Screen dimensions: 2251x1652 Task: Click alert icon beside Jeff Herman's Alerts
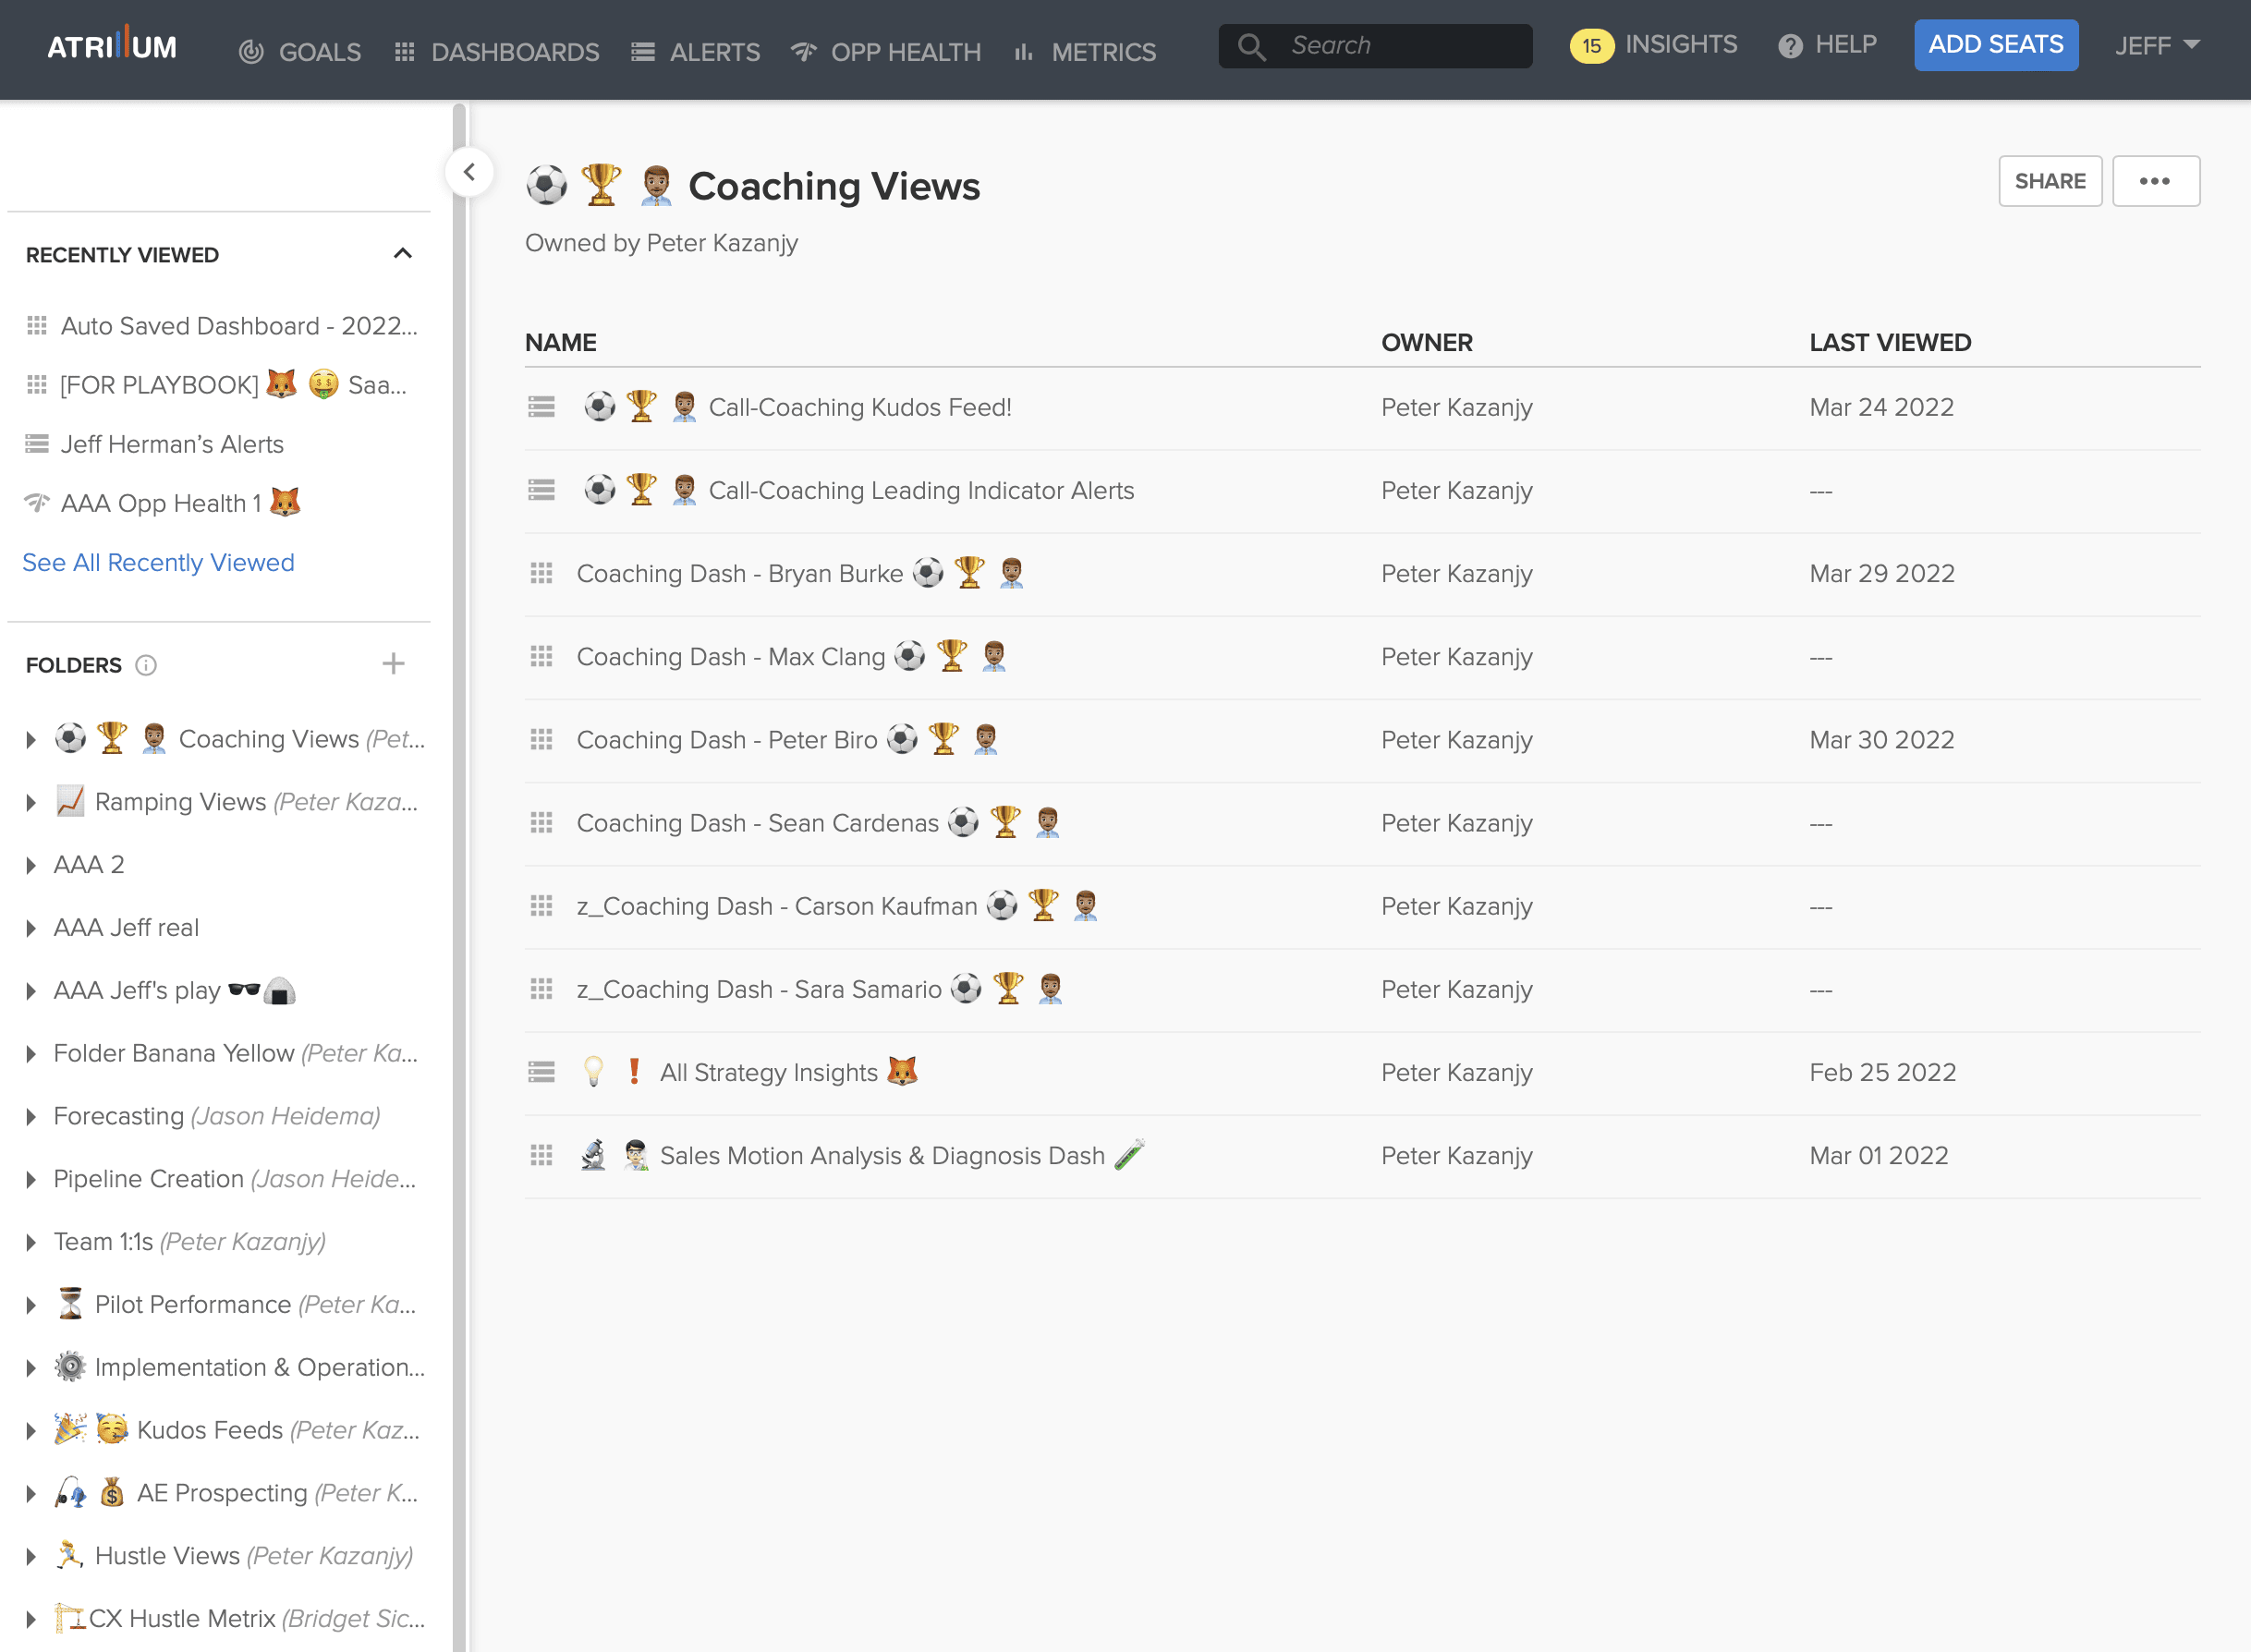[x=37, y=444]
